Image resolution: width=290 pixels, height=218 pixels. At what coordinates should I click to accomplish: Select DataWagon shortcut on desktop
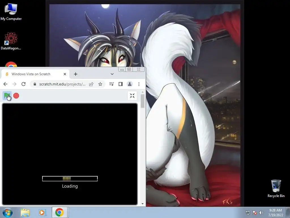coord(11,41)
